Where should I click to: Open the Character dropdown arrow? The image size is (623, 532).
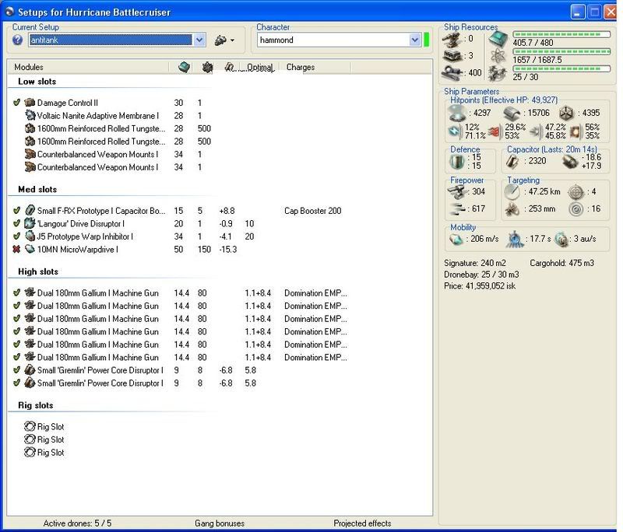click(415, 40)
